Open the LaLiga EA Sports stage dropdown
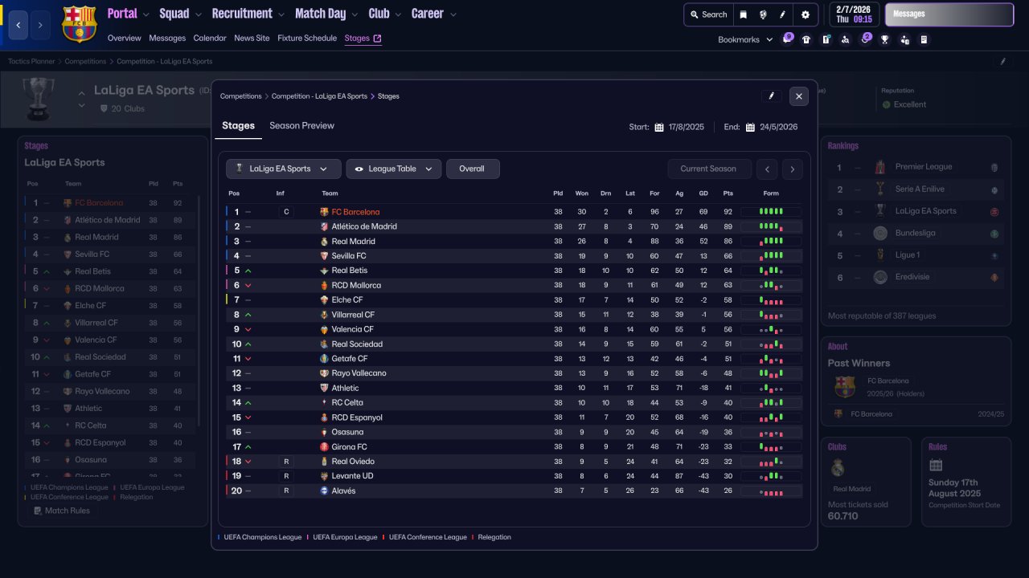Viewport: 1029px width, 578px height. point(283,169)
